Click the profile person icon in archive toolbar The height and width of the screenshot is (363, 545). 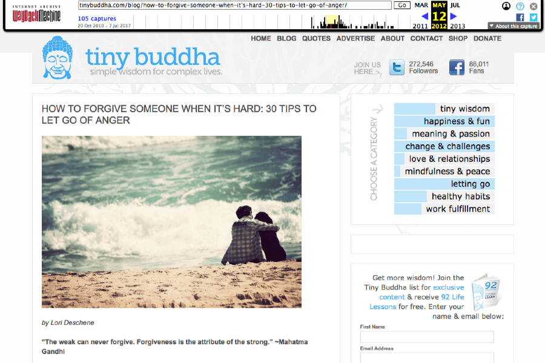[506, 6]
